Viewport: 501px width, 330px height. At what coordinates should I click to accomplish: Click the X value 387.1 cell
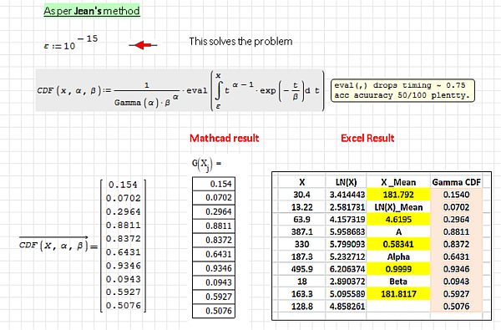pyautogui.click(x=301, y=231)
